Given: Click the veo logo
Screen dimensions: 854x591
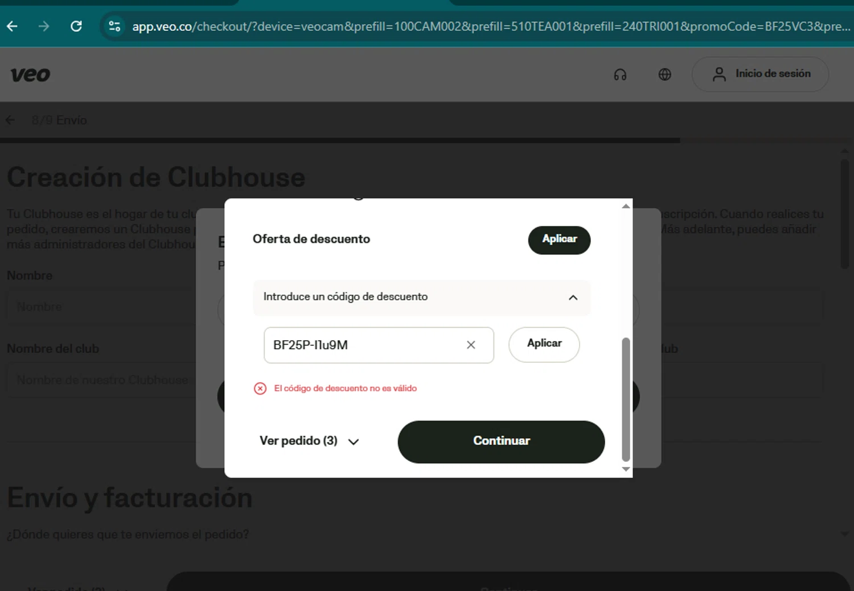Looking at the screenshot, I should (30, 75).
